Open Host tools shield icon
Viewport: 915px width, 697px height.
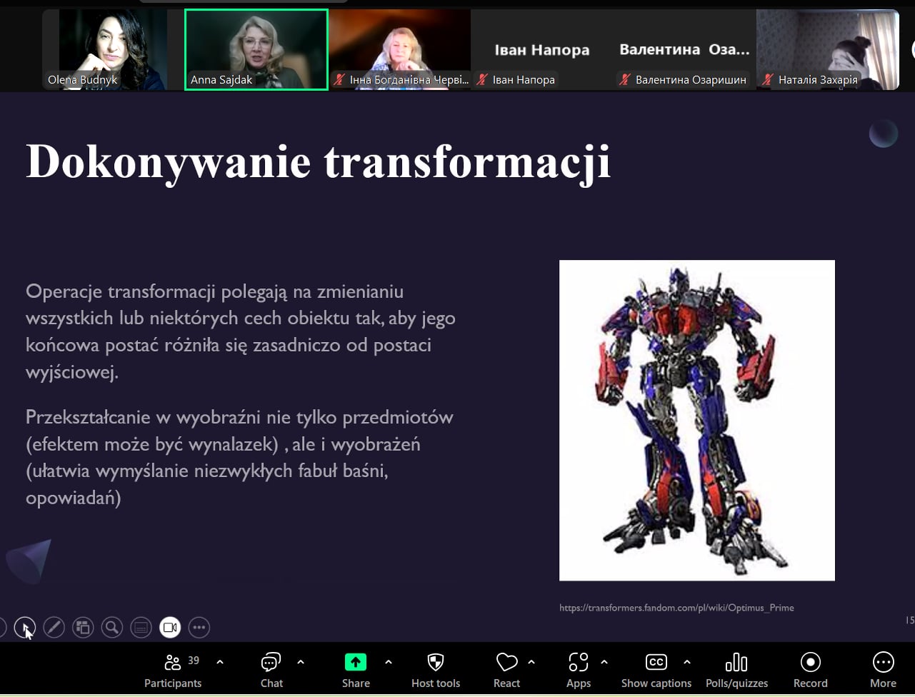coord(436,671)
